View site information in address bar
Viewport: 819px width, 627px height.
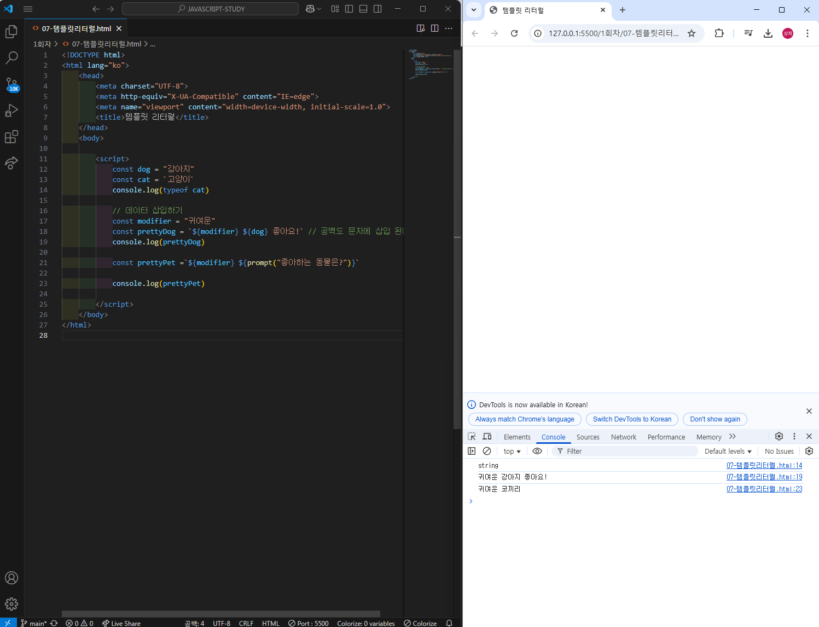coord(538,33)
